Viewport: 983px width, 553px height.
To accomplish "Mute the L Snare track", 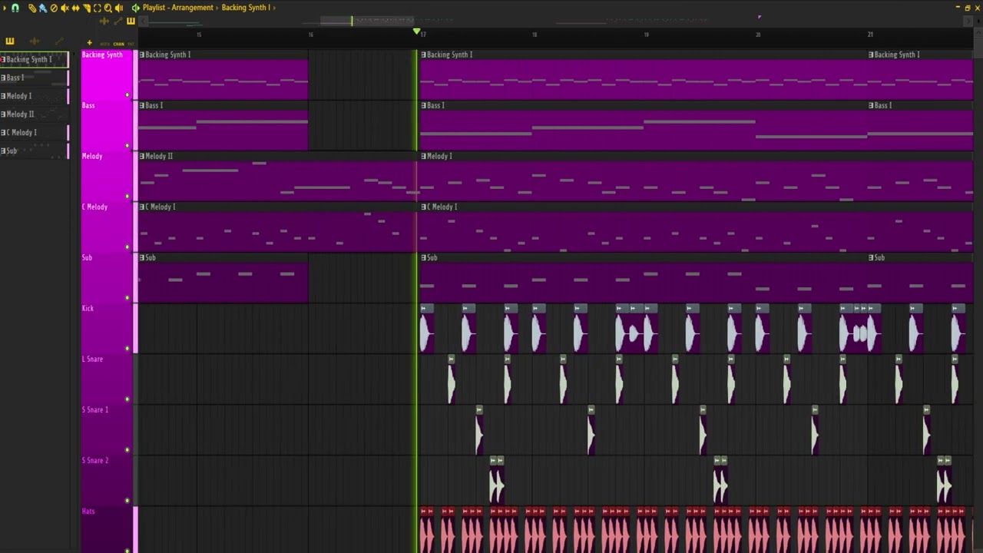I will (127, 399).
